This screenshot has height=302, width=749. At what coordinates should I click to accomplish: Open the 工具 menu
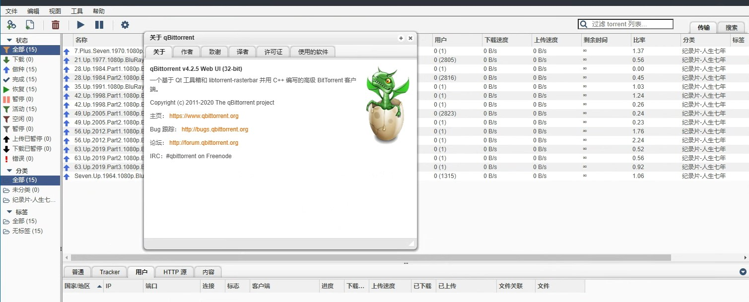77,11
